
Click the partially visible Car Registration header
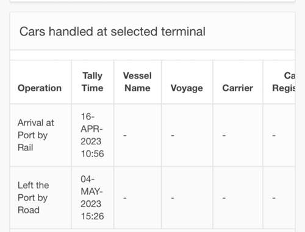click(x=284, y=82)
